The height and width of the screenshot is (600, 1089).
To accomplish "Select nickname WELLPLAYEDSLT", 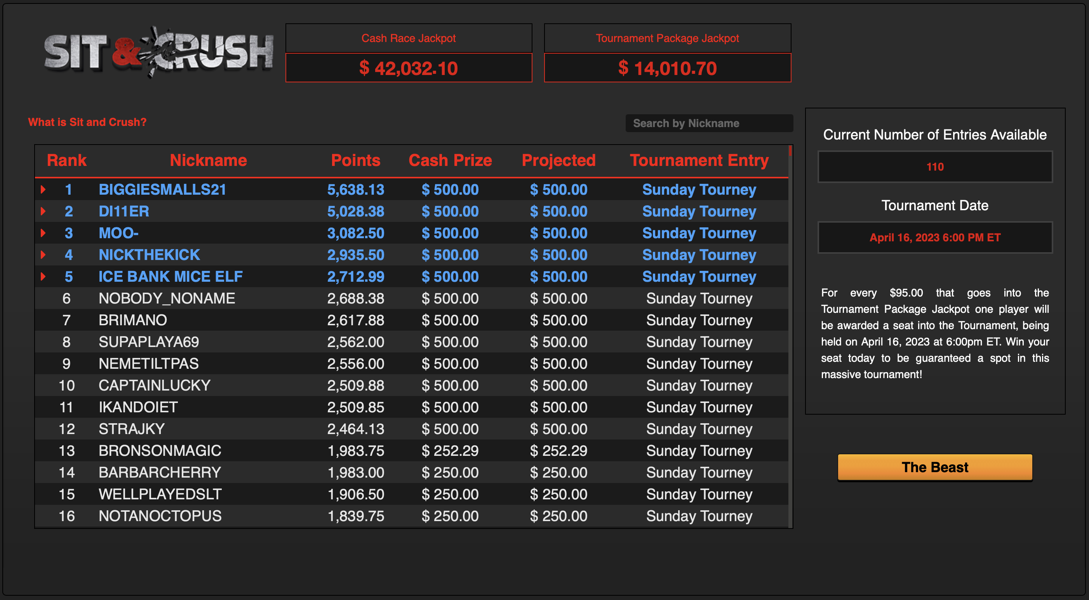I will pos(160,494).
